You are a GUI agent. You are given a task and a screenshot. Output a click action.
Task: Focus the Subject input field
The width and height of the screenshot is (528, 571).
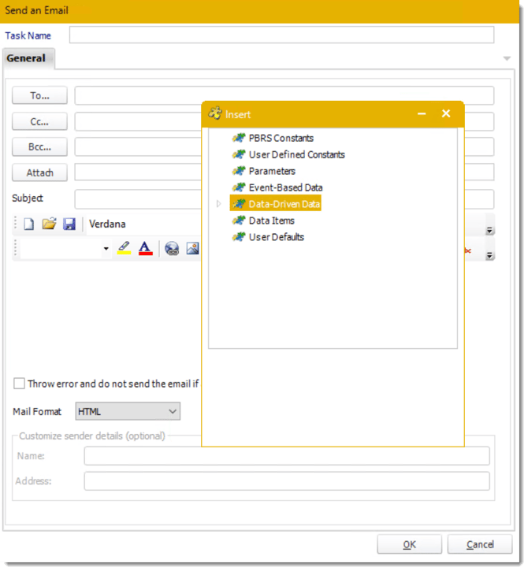tap(139, 198)
